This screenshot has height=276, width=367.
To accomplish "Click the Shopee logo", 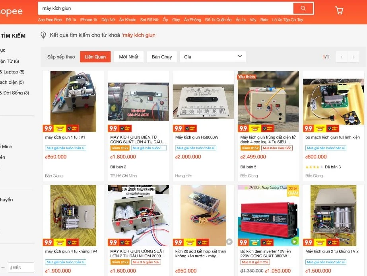I will [x=11, y=11].
